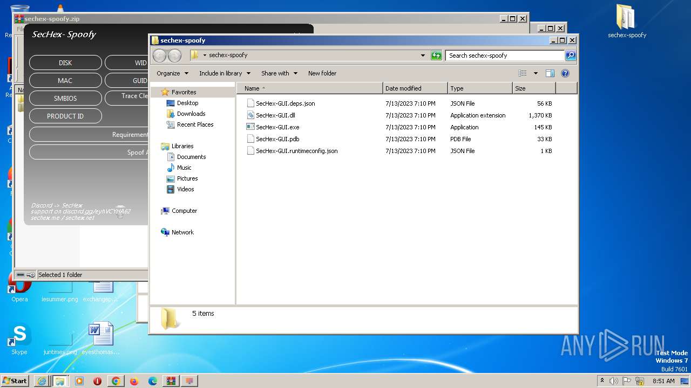Click the File Explorer taskbar button
This screenshot has width=691, height=388.
click(x=59, y=381)
